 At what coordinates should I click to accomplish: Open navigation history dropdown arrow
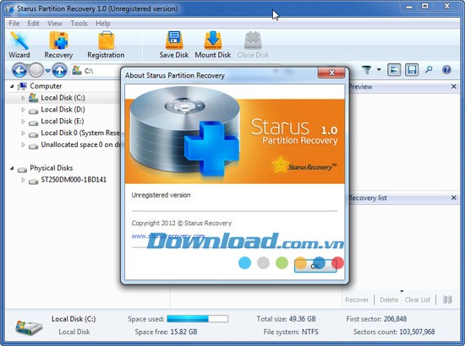click(x=47, y=71)
